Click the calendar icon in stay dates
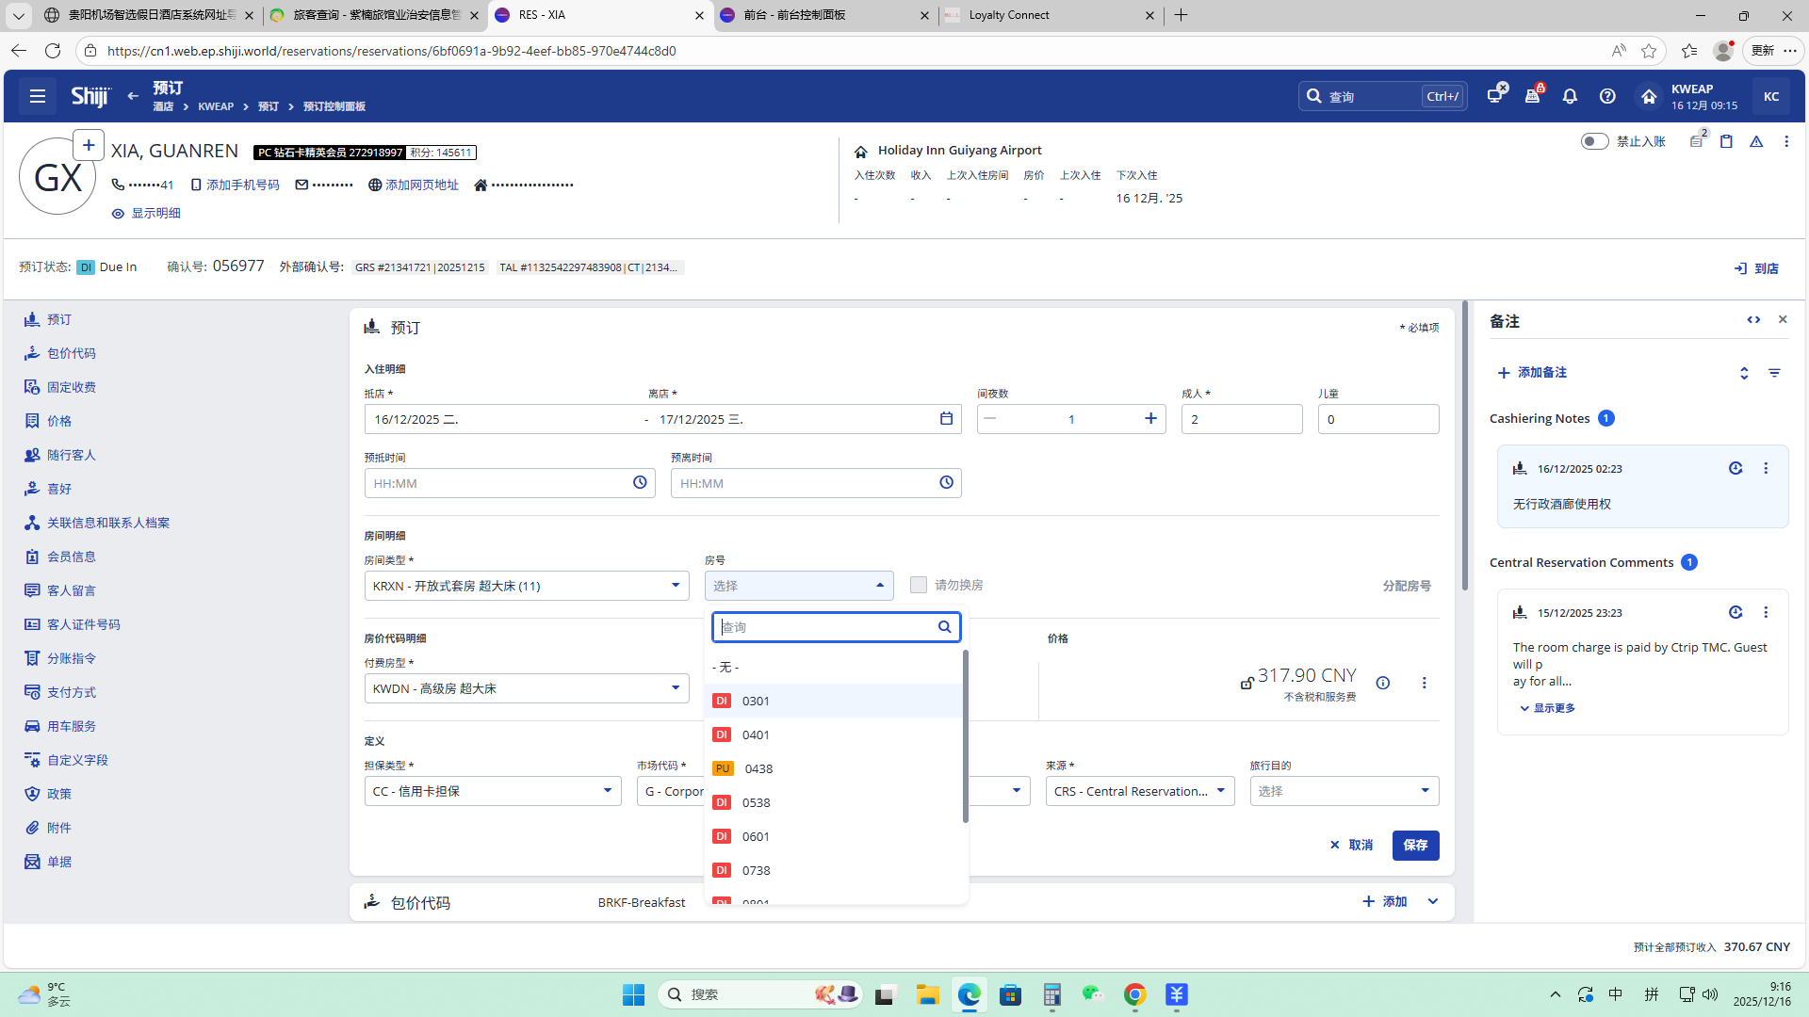The image size is (1809, 1017). (x=946, y=419)
